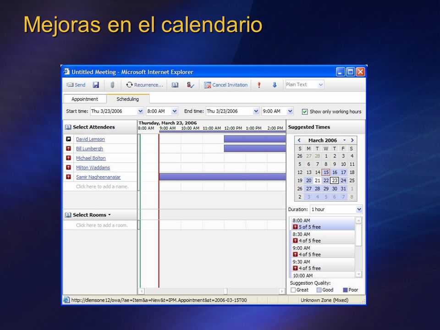This screenshot has height=330, width=440.
Task: Expand the Select Rooms dropdown arrow
Action: (110, 215)
